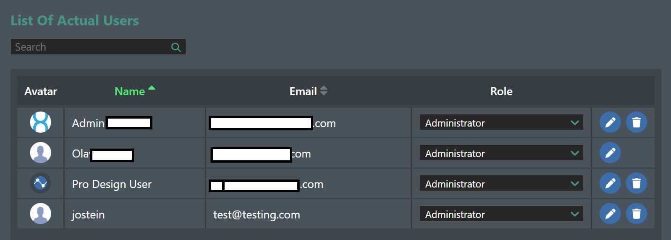
Task: Click the magnifier icon in the search box
Action: [176, 47]
